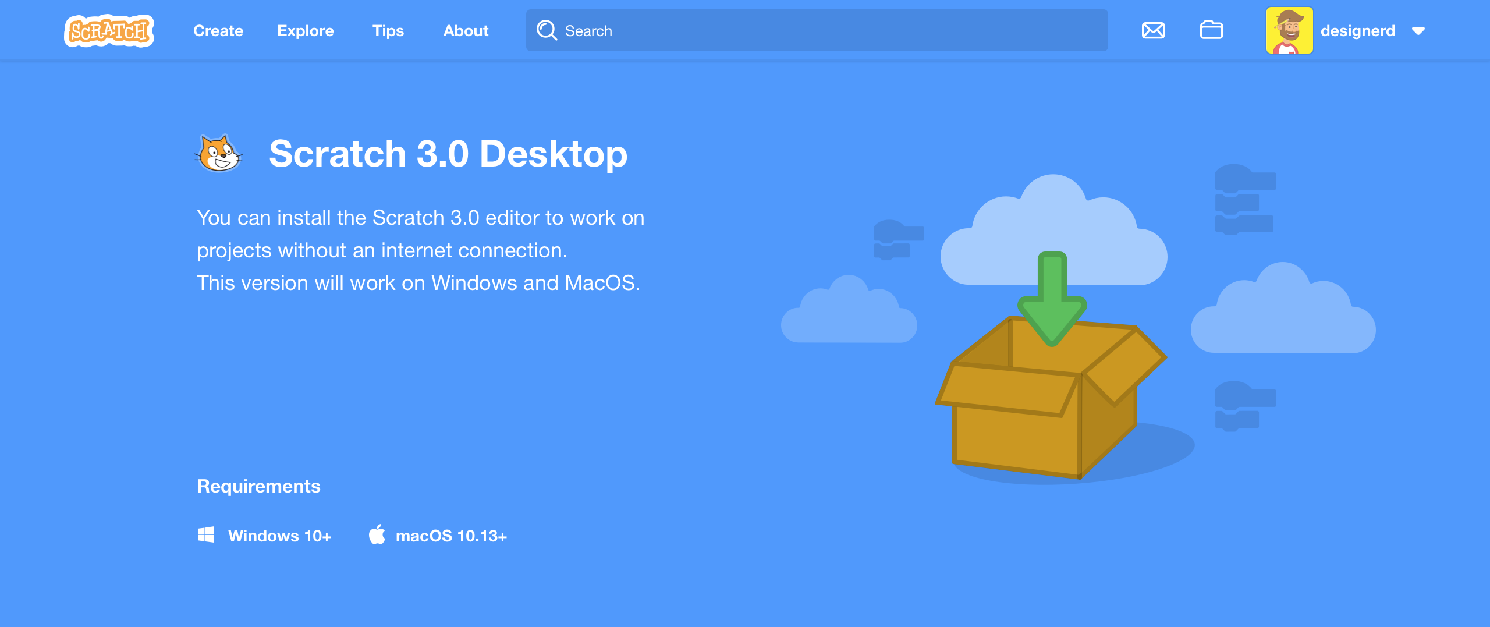The image size is (1490, 627).
Task: Click the Scratch logo in the header
Action: 109,31
